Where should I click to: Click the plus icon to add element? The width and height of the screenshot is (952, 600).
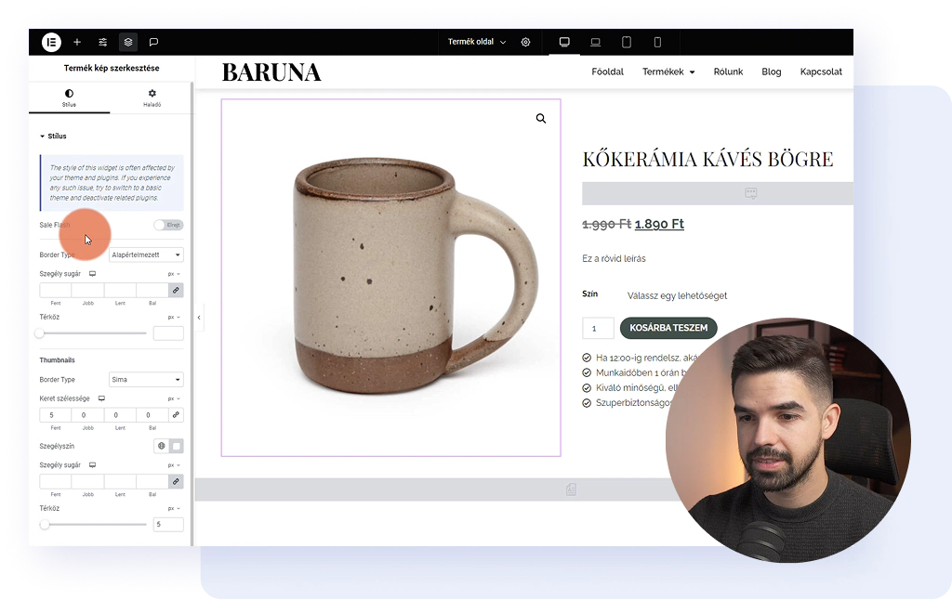(77, 42)
